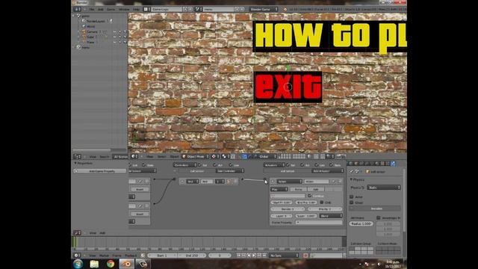Open the Object Mode dropdown
Viewport: 478px width, 269px height.
coord(196,156)
